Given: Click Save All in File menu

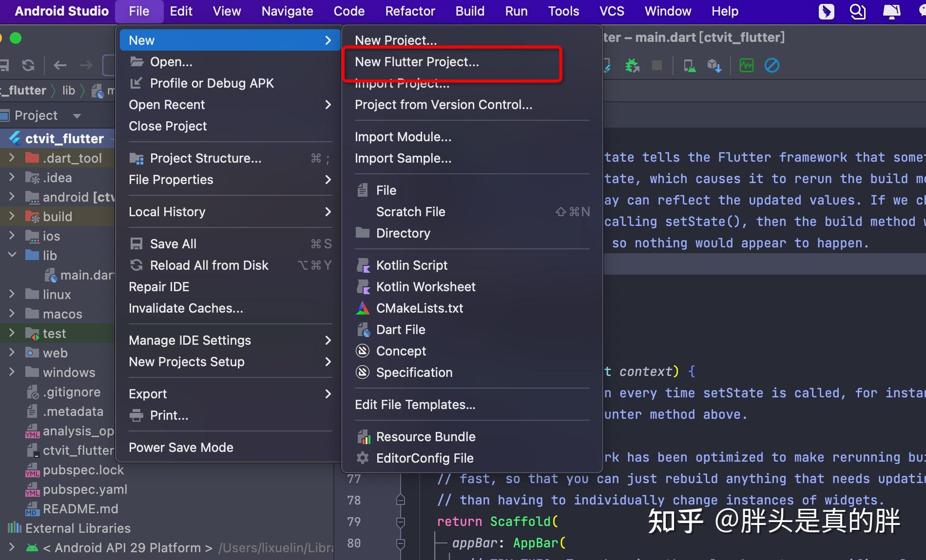Looking at the screenshot, I should click(230, 243).
